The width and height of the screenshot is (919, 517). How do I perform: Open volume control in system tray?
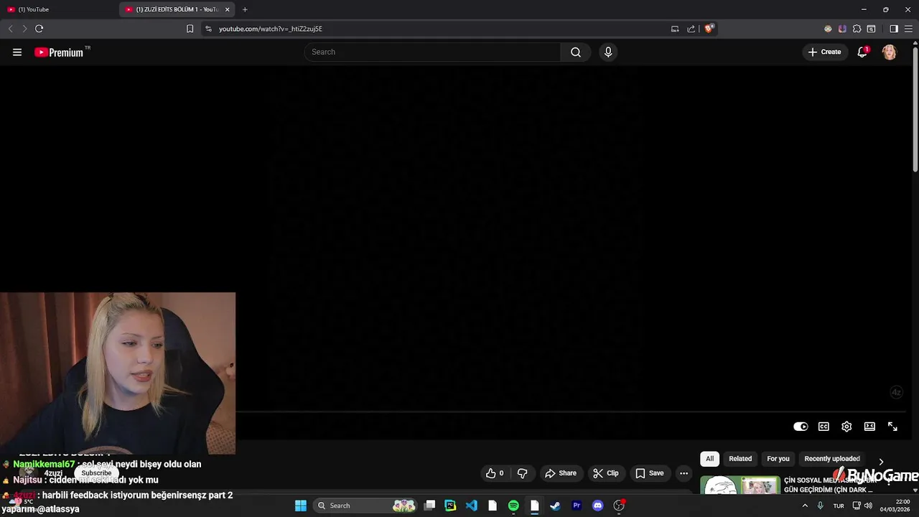click(x=868, y=506)
